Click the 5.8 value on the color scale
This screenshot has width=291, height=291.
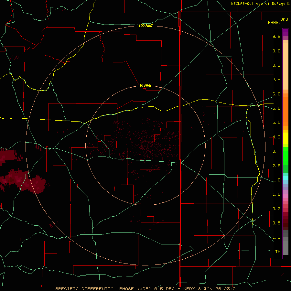(276, 108)
